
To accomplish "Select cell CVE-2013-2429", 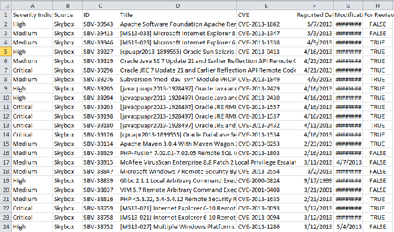I will click(x=266, y=89).
